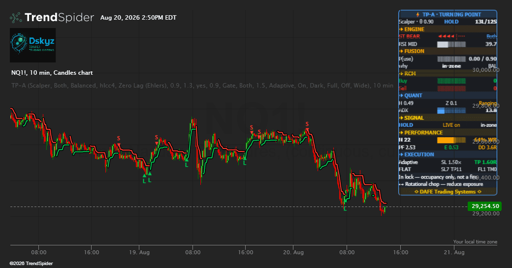Click the DAFE Trading Systems footer
Viewport: 512px width, 268px height.
click(448, 192)
